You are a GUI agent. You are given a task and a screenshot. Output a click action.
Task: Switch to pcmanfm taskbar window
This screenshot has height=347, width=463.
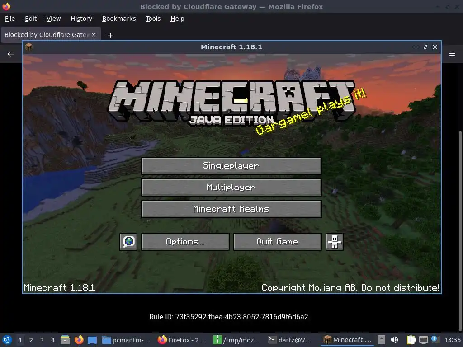(x=127, y=340)
